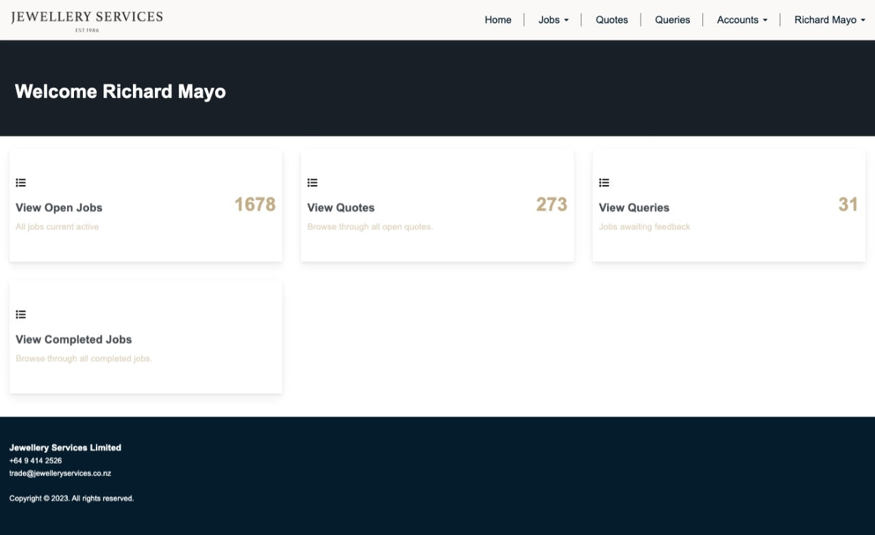Click the trade@jewelleryservices.co.nz email in footer

(x=60, y=473)
